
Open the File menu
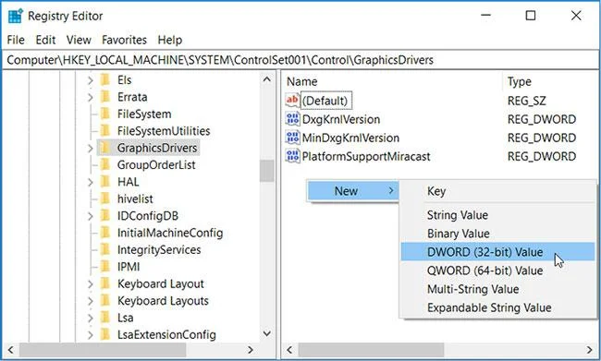pos(16,40)
